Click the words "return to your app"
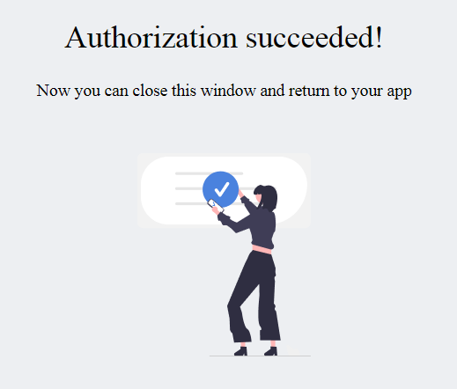The image size is (457, 389). tap(350, 91)
